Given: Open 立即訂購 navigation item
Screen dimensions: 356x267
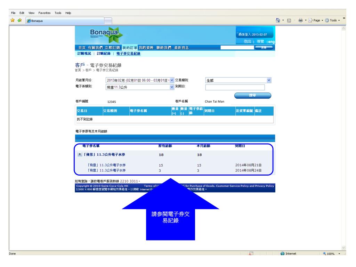Looking at the screenshot, I should (x=112, y=48).
